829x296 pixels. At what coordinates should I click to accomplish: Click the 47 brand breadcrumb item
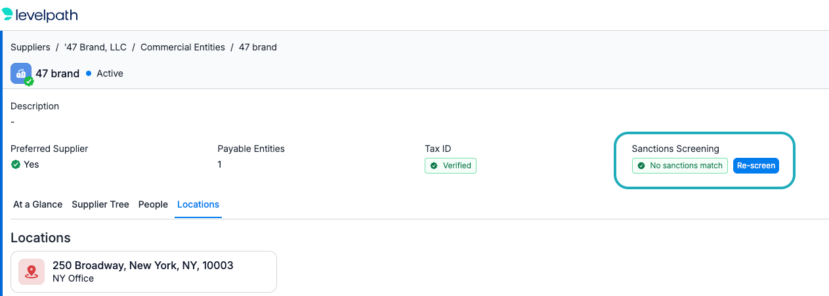click(x=258, y=47)
